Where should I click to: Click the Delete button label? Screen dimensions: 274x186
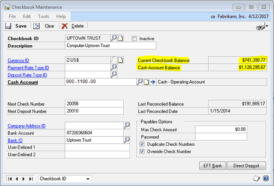(x=78, y=26)
